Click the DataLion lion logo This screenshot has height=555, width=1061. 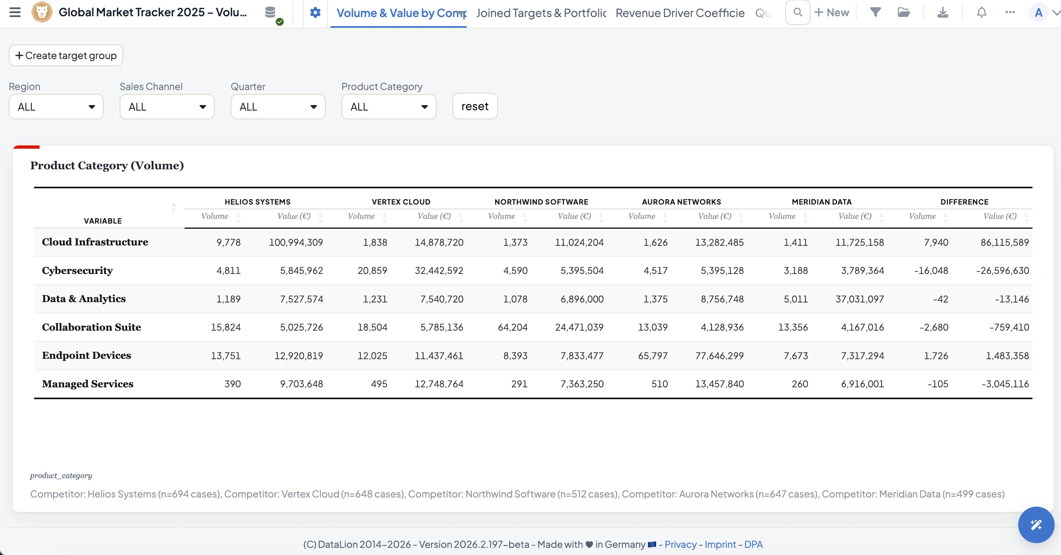(42, 12)
